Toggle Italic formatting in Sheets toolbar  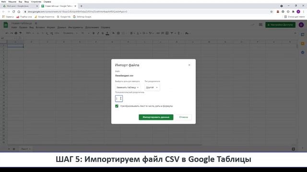coord(98,33)
